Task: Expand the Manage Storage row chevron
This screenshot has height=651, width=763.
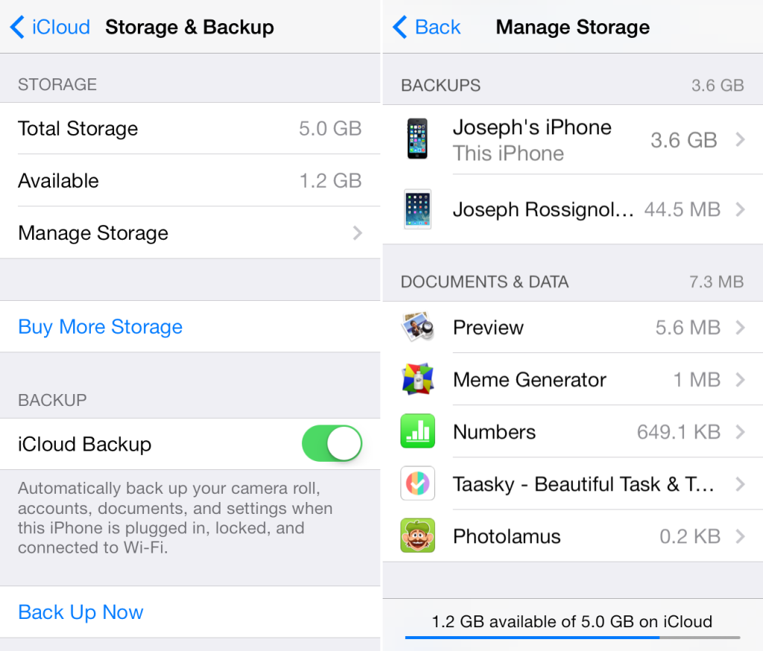Action: 358,233
